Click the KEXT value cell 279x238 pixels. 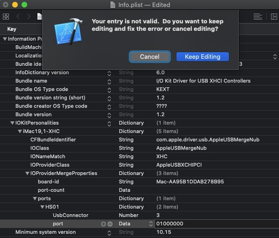(x=163, y=89)
